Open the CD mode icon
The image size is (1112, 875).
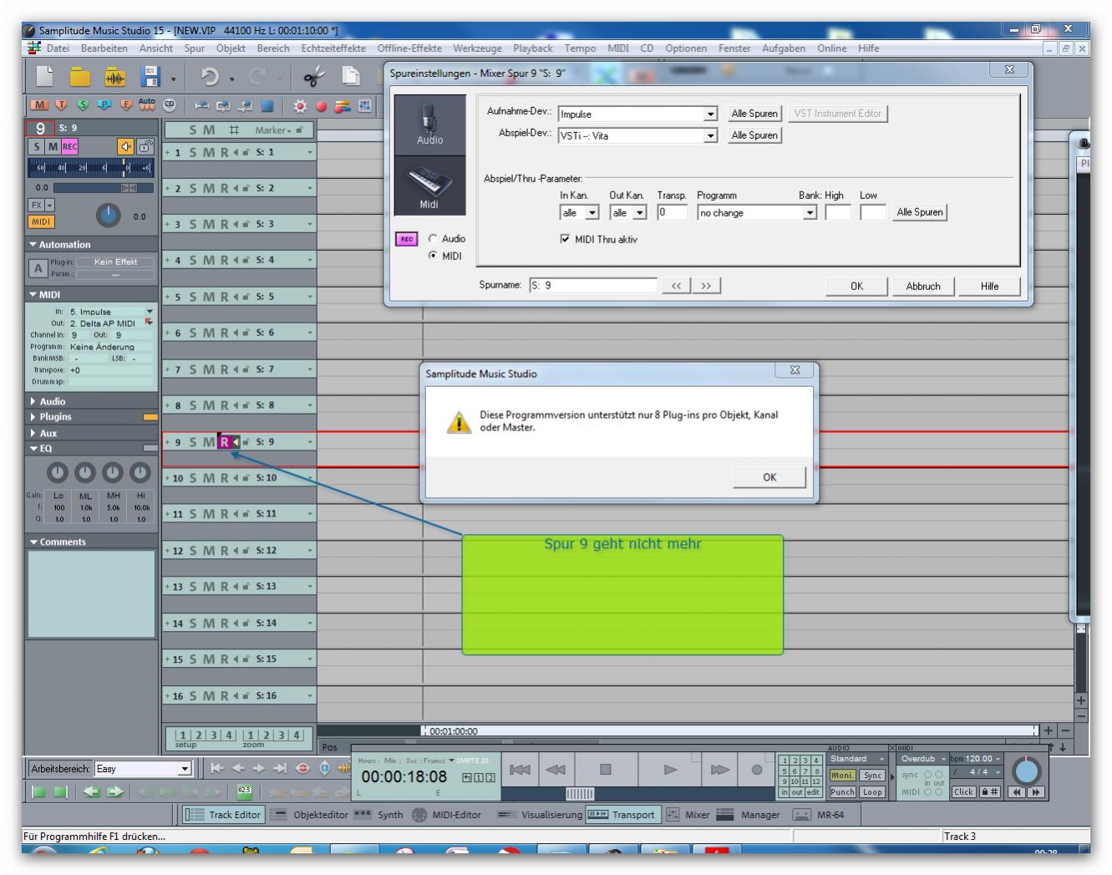pyautogui.click(x=169, y=105)
